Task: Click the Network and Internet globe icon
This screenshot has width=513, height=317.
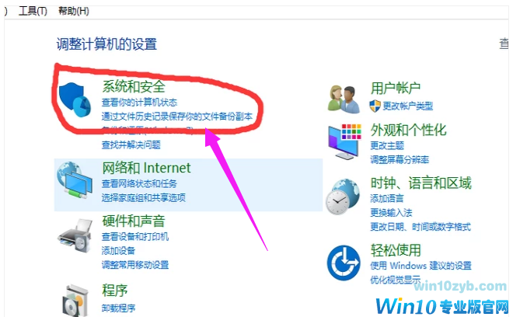Action: pyautogui.click(x=75, y=180)
